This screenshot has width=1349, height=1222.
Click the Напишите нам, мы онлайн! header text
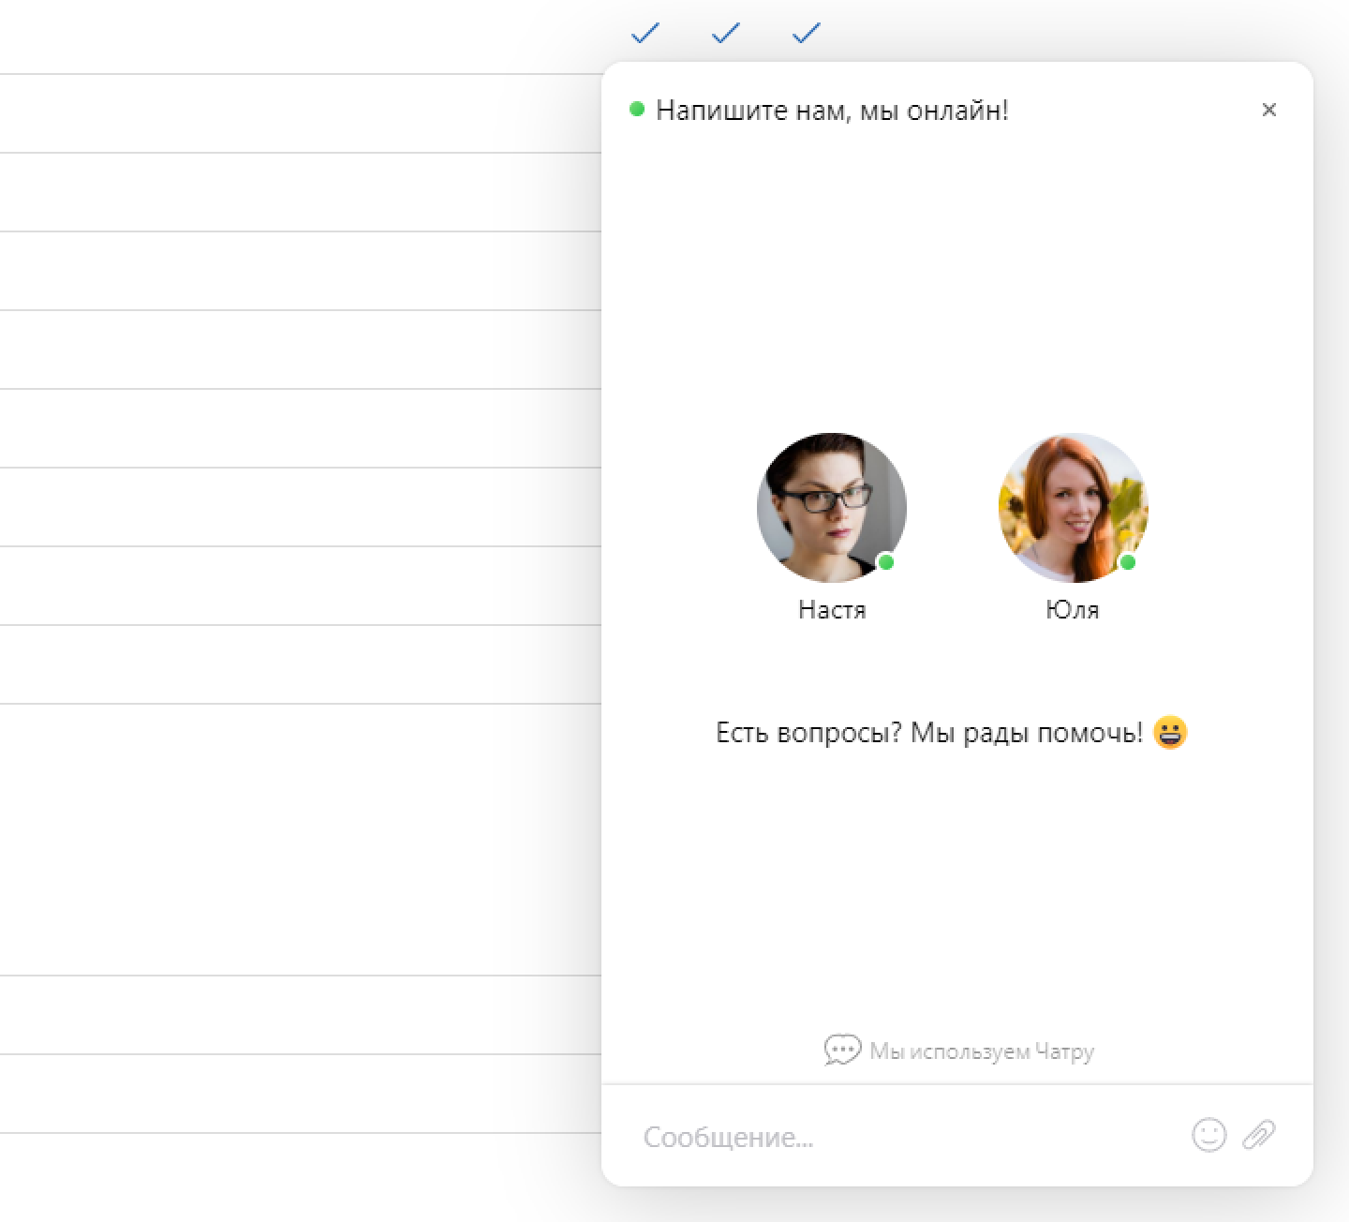click(832, 111)
